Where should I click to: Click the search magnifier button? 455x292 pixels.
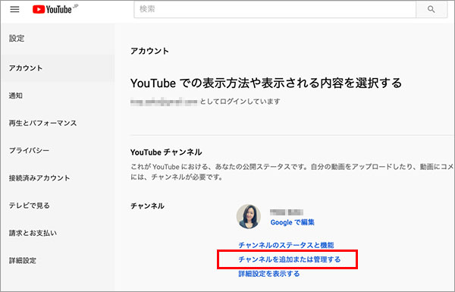pos(431,9)
